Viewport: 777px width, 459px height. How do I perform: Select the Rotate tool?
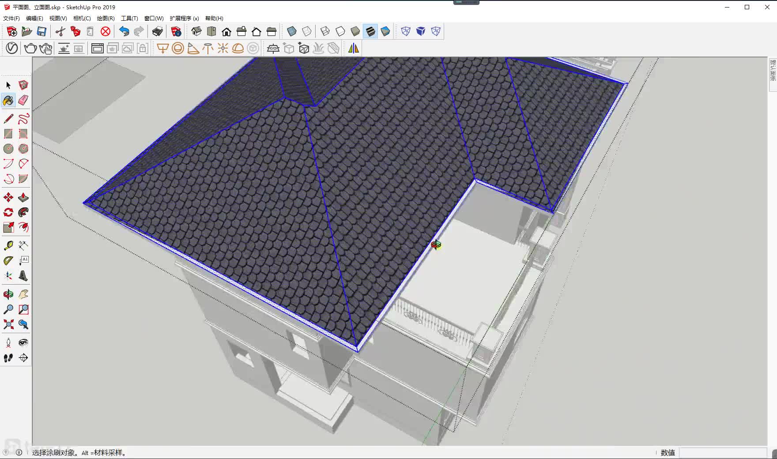(x=8, y=212)
